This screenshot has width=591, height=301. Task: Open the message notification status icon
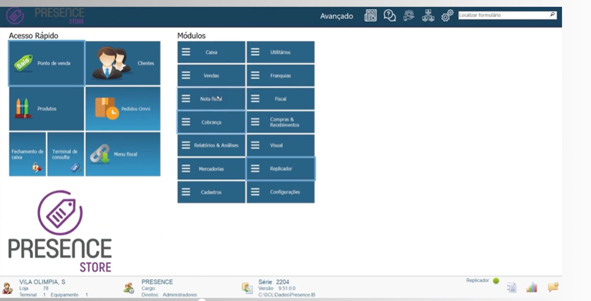pos(553,287)
